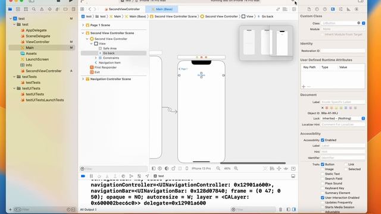This screenshot has height=214, width=381.
Task: Open the Issue navigator warning icon
Action: [42, 10]
